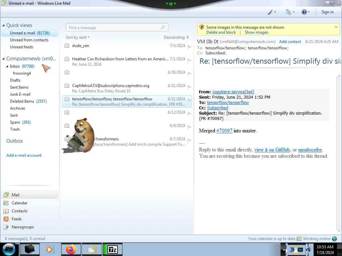Collapse the Computernewb account tree

point(3,59)
